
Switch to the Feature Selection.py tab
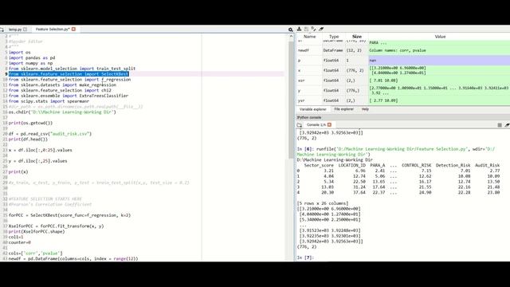[53, 29]
